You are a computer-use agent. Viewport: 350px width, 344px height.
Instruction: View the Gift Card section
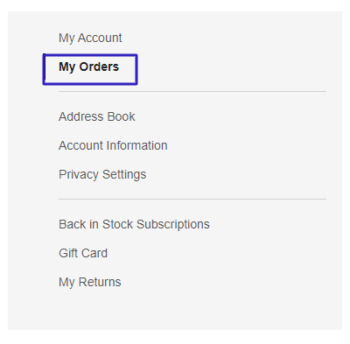tap(83, 253)
